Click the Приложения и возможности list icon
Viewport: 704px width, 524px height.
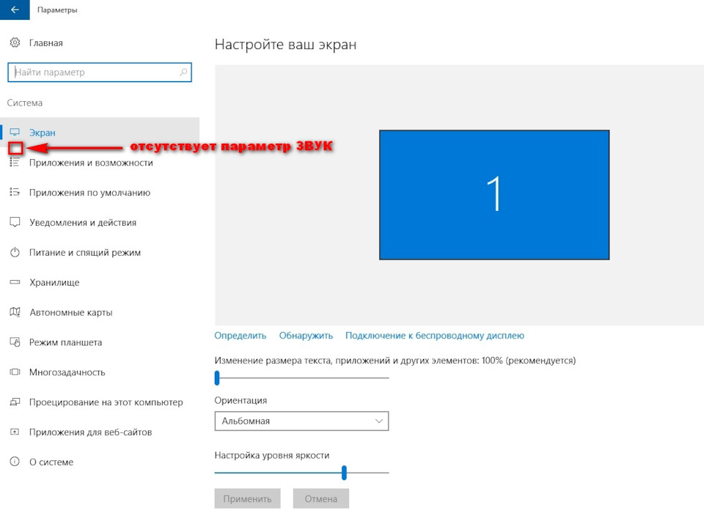(x=15, y=163)
